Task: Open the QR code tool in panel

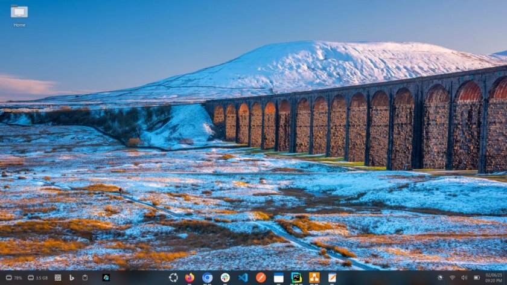Action: coord(58,278)
